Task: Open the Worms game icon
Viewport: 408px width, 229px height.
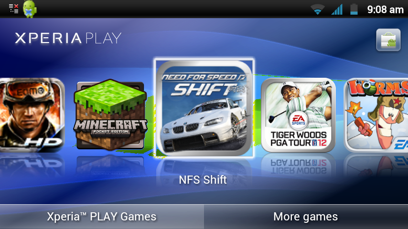Action: click(376, 115)
